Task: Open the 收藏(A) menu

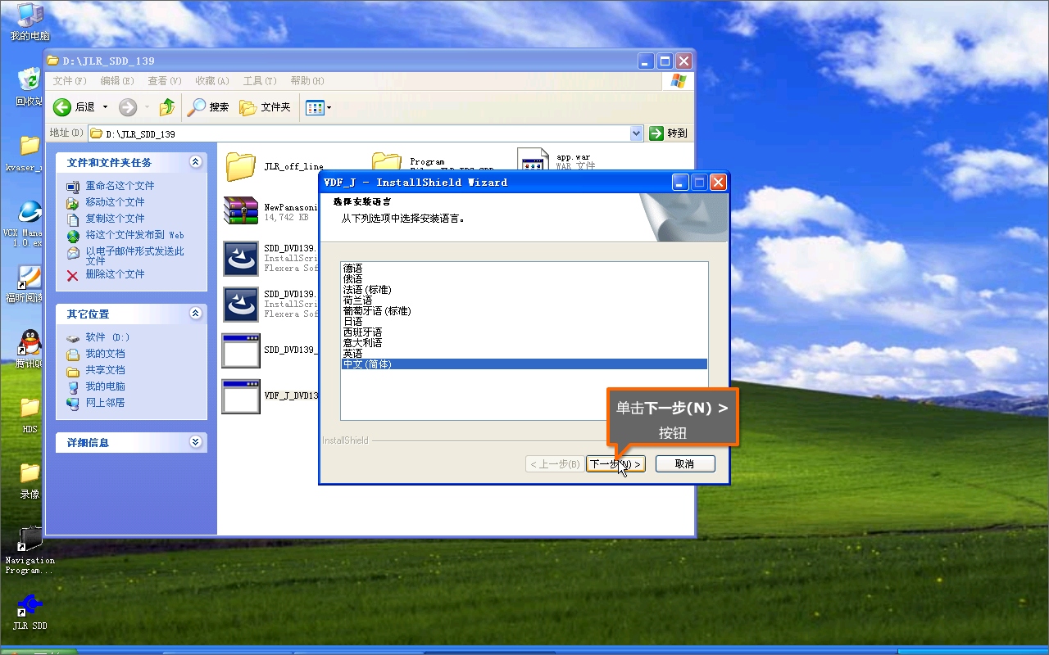Action: pos(212,81)
